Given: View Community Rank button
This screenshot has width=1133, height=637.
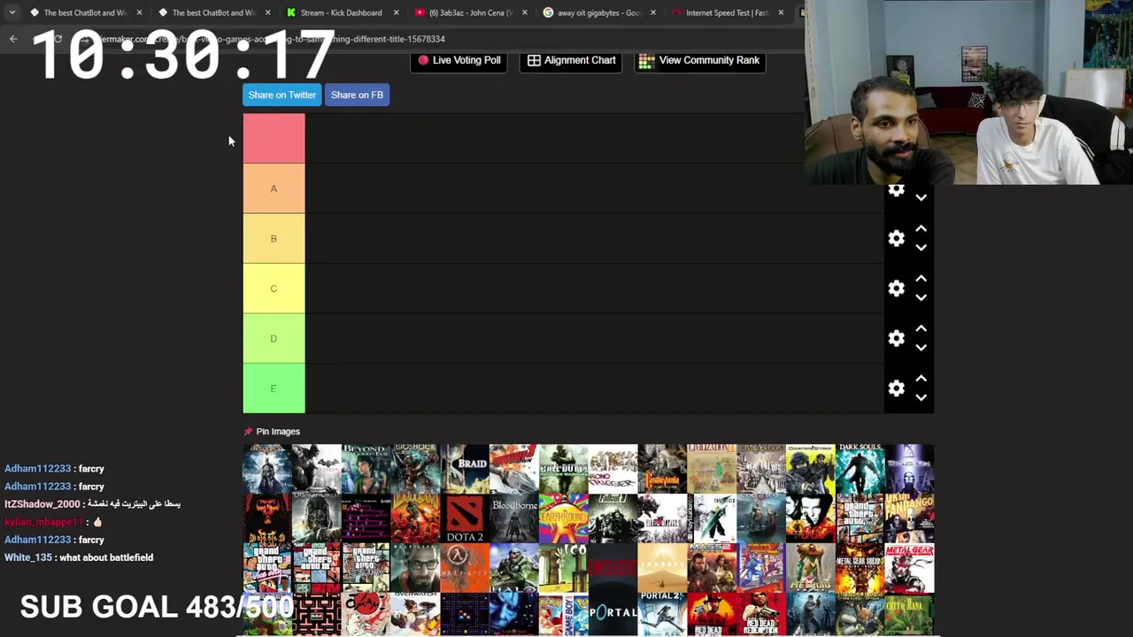Looking at the screenshot, I should [x=699, y=60].
